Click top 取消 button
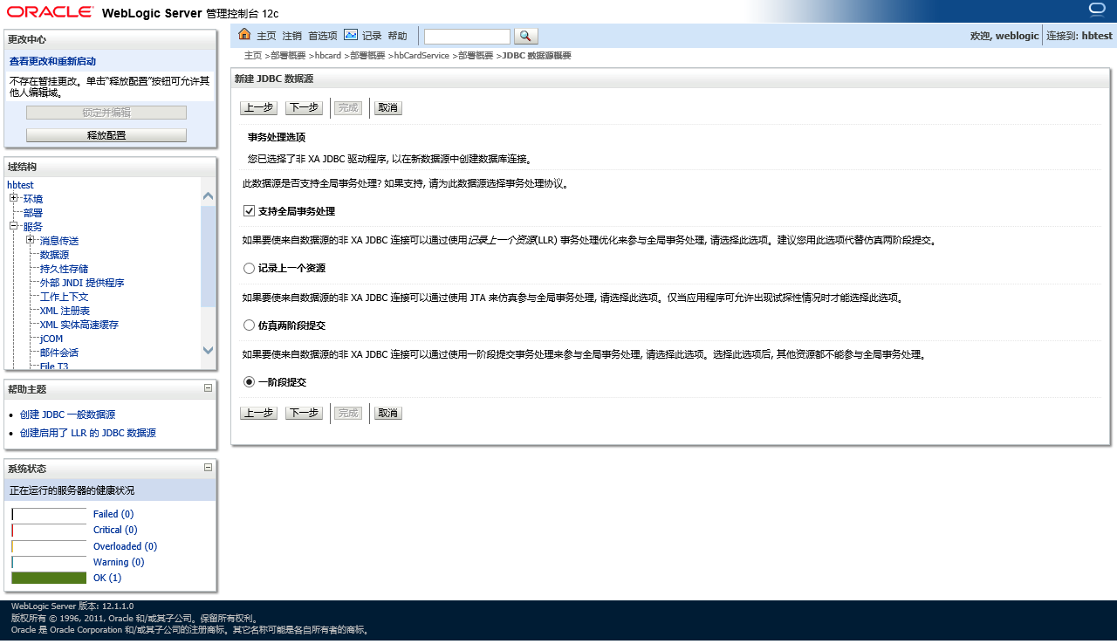Screen dimensions: 1117x644 click(388, 108)
